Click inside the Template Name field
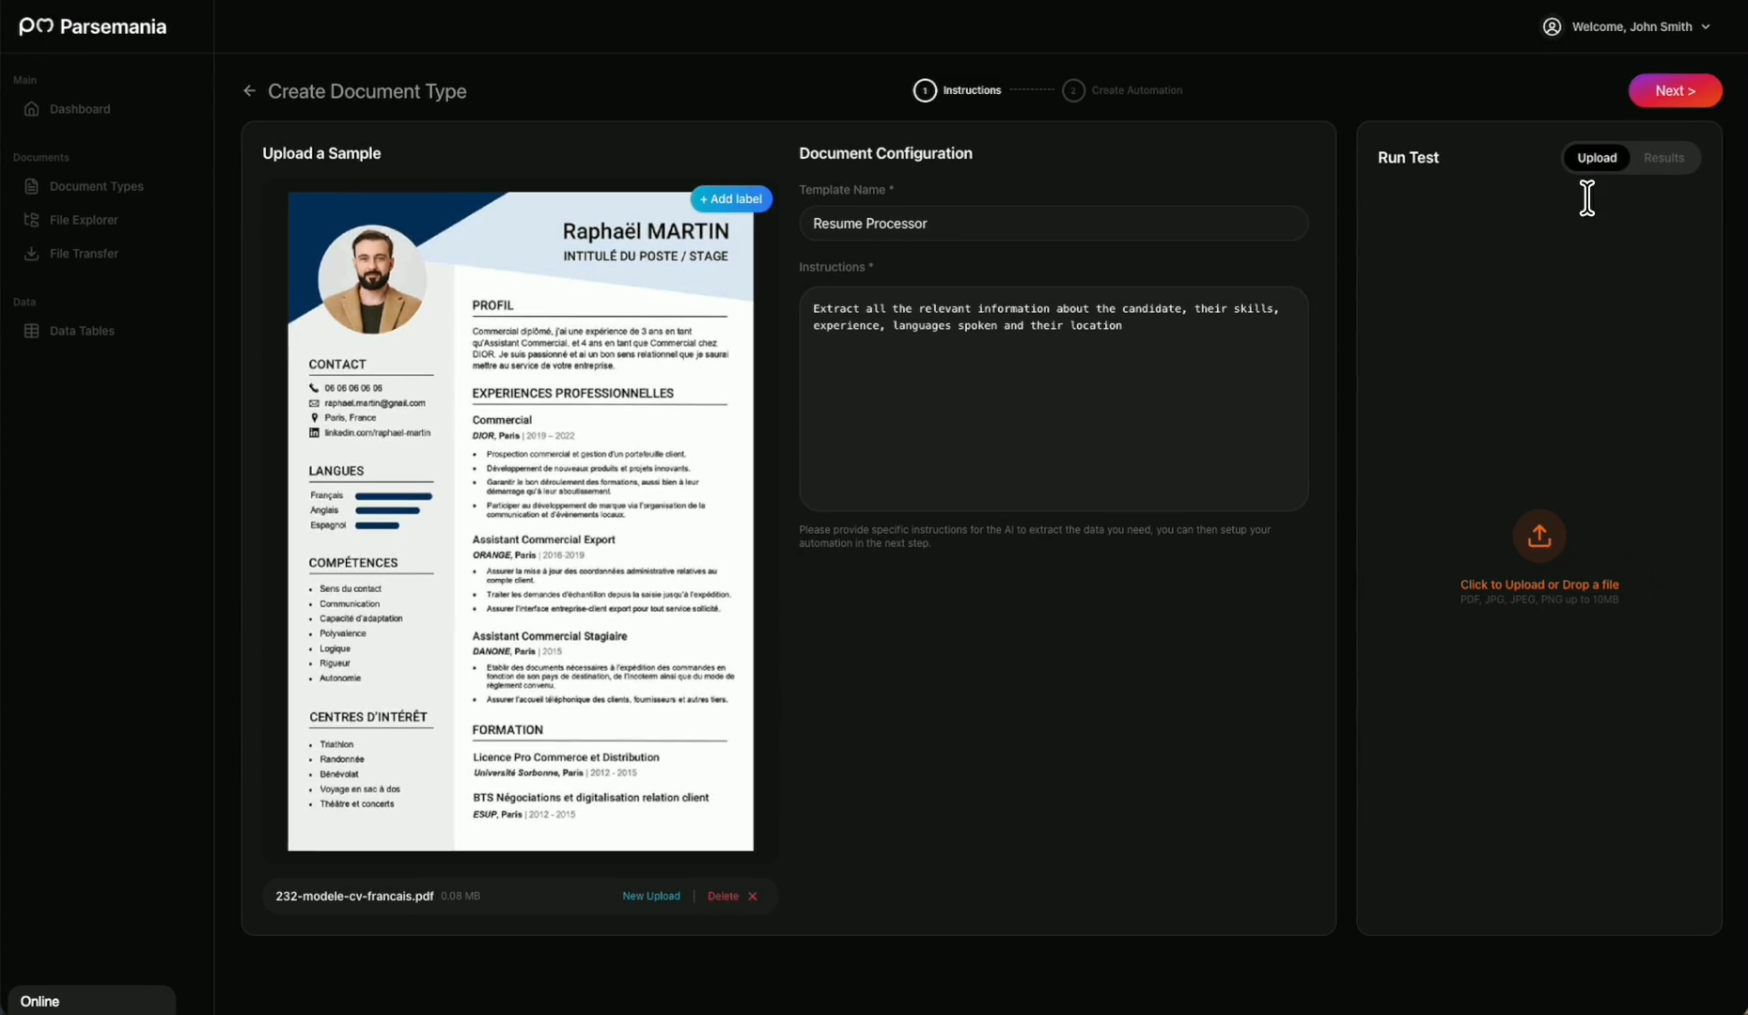 (x=1053, y=224)
